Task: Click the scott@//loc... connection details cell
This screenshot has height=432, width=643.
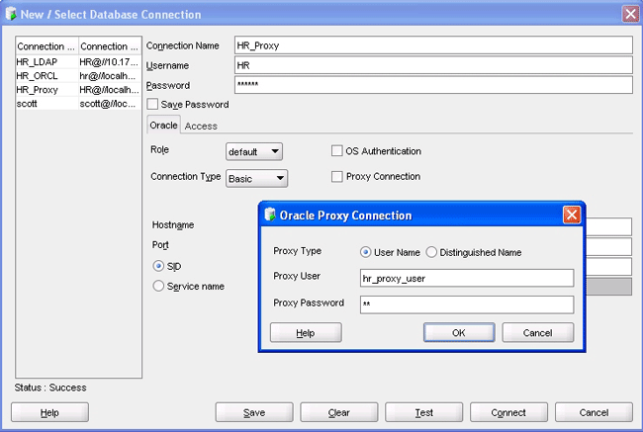Action: coord(110,104)
